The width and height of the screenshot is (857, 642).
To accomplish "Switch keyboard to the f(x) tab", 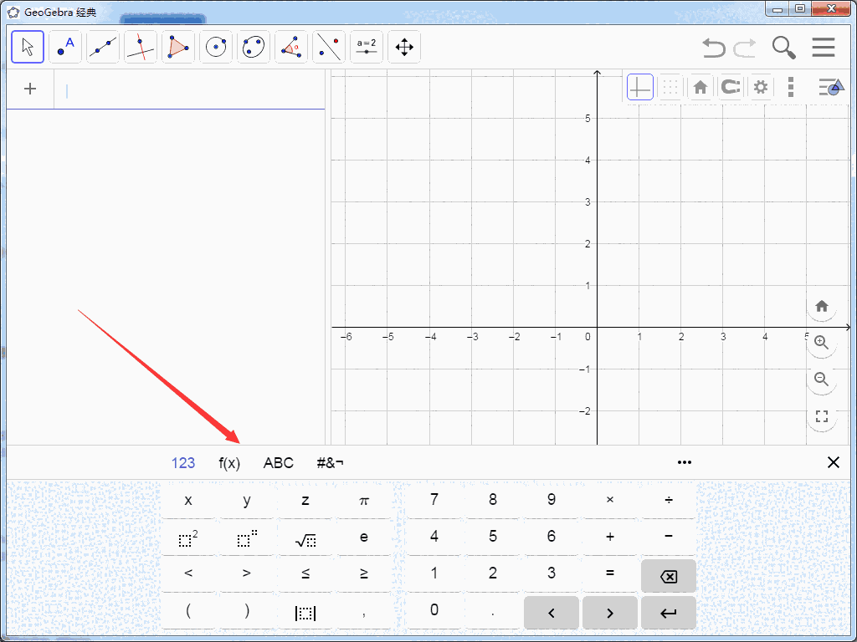I will [229, 463].
